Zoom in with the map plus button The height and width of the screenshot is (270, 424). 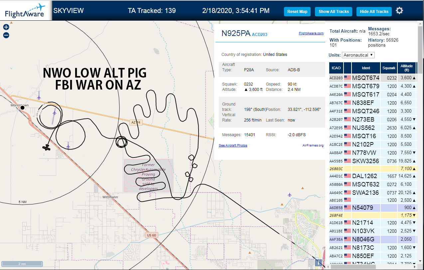coord(6,27)
